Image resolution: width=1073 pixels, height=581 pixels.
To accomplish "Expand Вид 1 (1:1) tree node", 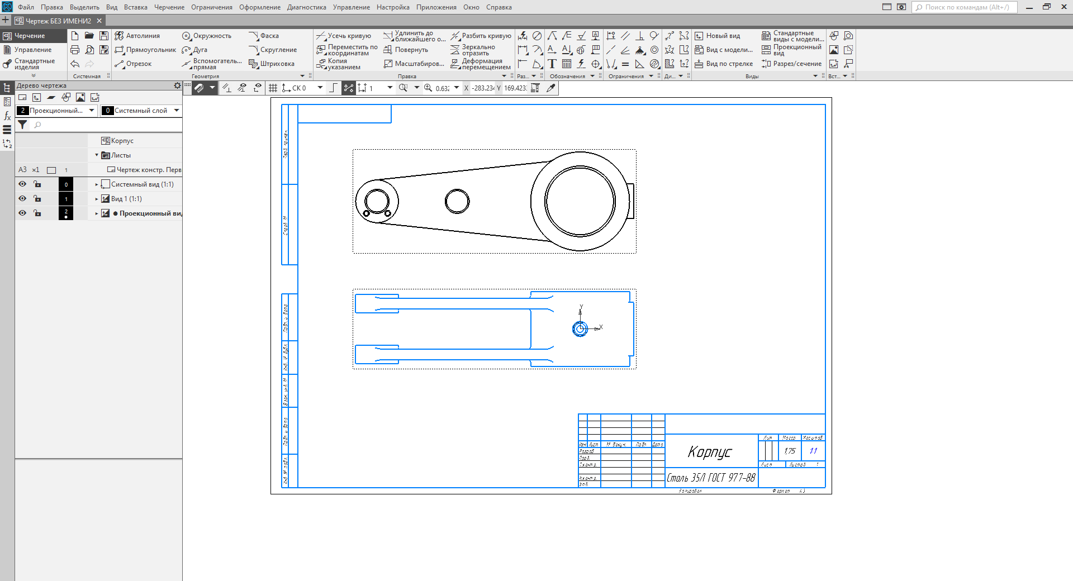I will tap(96, 199).
